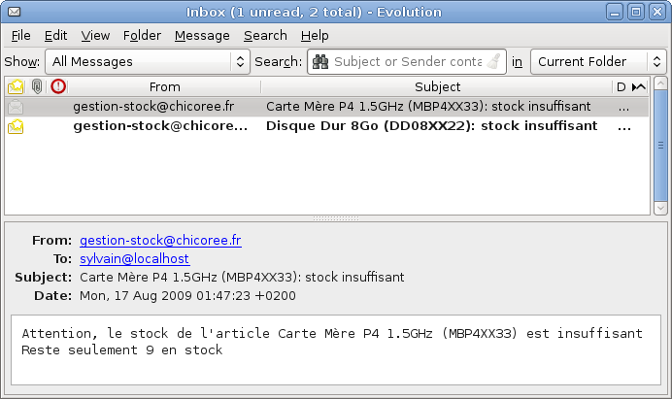672x399 pixels.
Task: Click the binoculars search icon
Action: click(x=320, y=62)
